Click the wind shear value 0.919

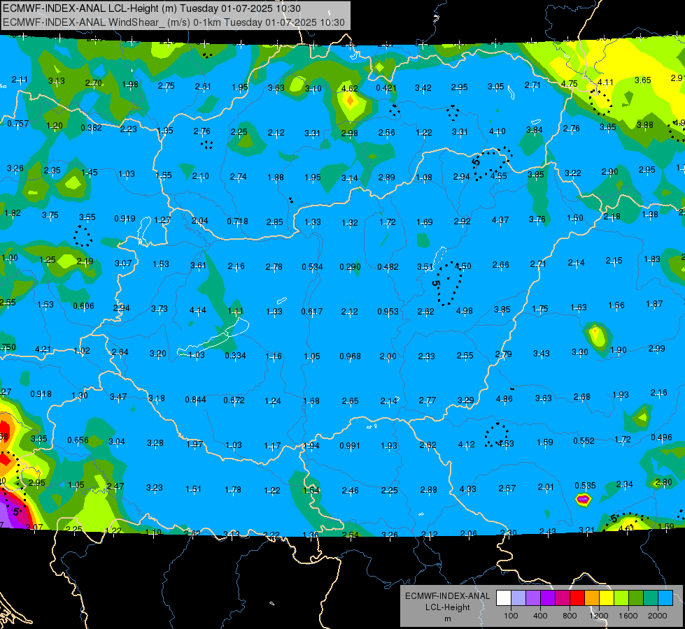point(125,218)
